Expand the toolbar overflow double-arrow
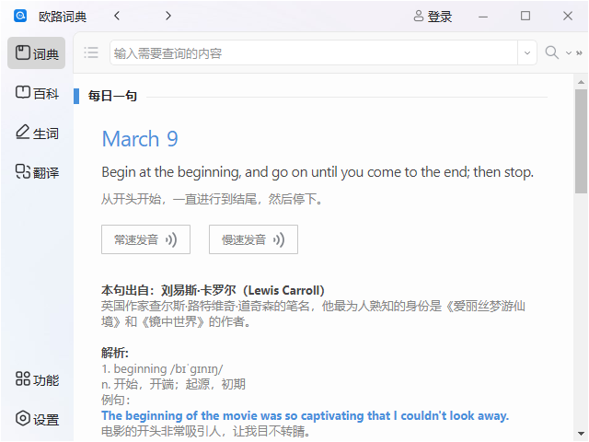This screenshot has height=442, width=589. 580,53
